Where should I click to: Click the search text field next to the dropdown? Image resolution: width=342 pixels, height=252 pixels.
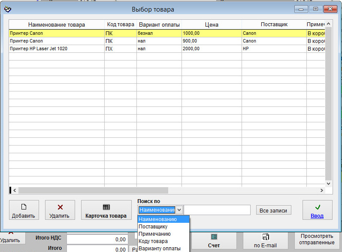click(x=217, y=210)
